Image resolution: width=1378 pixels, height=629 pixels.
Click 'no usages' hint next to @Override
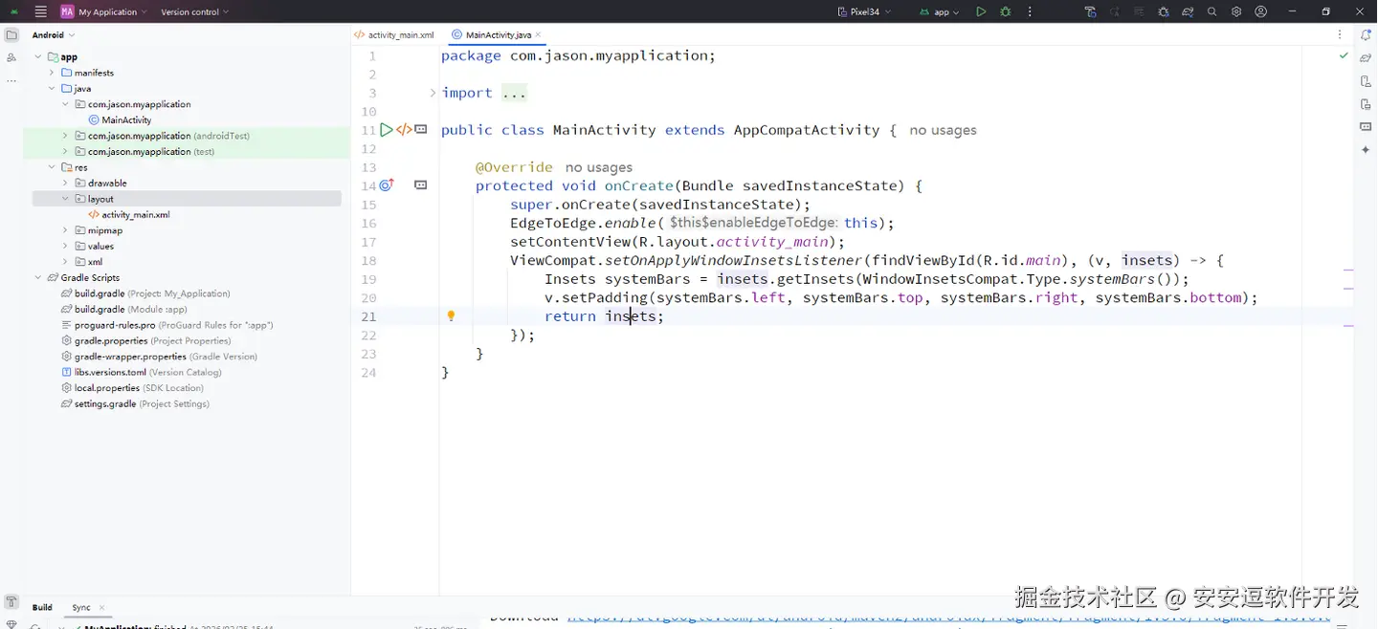point(598,167)
